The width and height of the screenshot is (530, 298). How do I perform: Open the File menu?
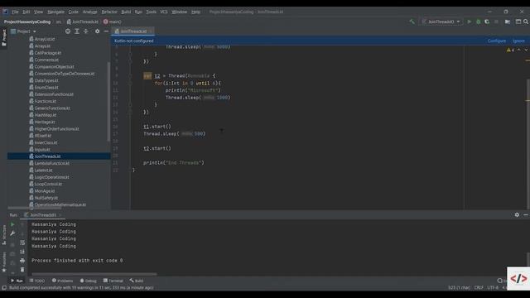point(15,12)
